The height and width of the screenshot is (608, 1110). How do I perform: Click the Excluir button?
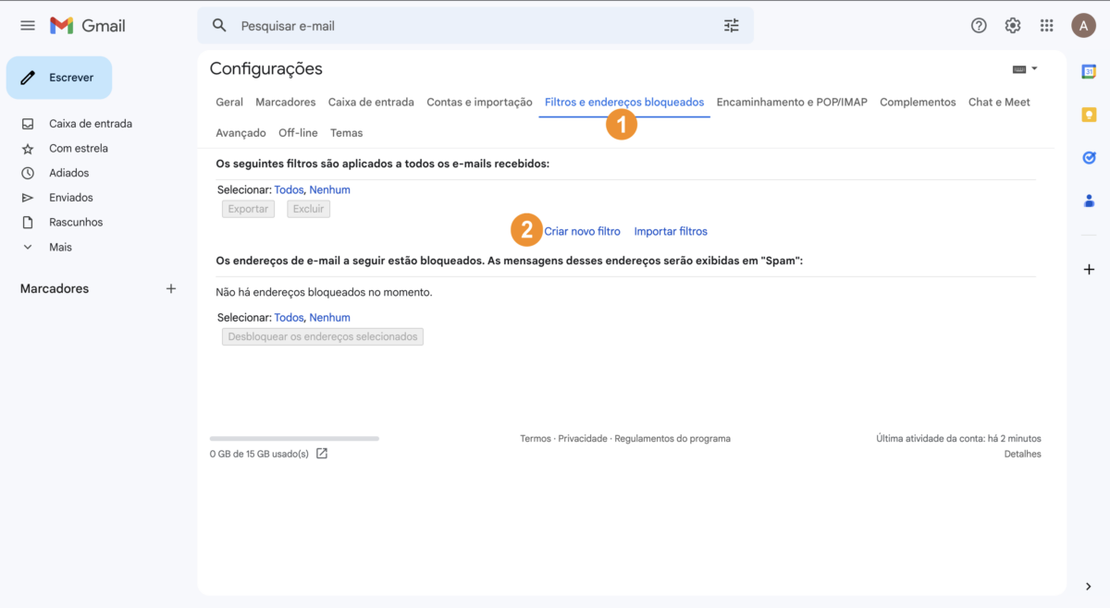pos(309,209)
